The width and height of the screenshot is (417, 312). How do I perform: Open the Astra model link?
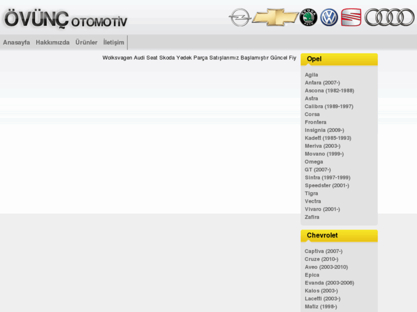click(311, 98)
